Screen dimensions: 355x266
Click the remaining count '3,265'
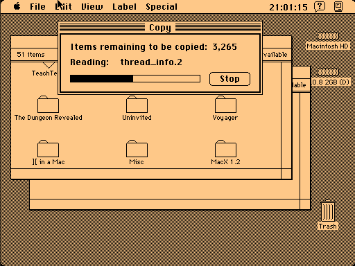coord(225,47)
